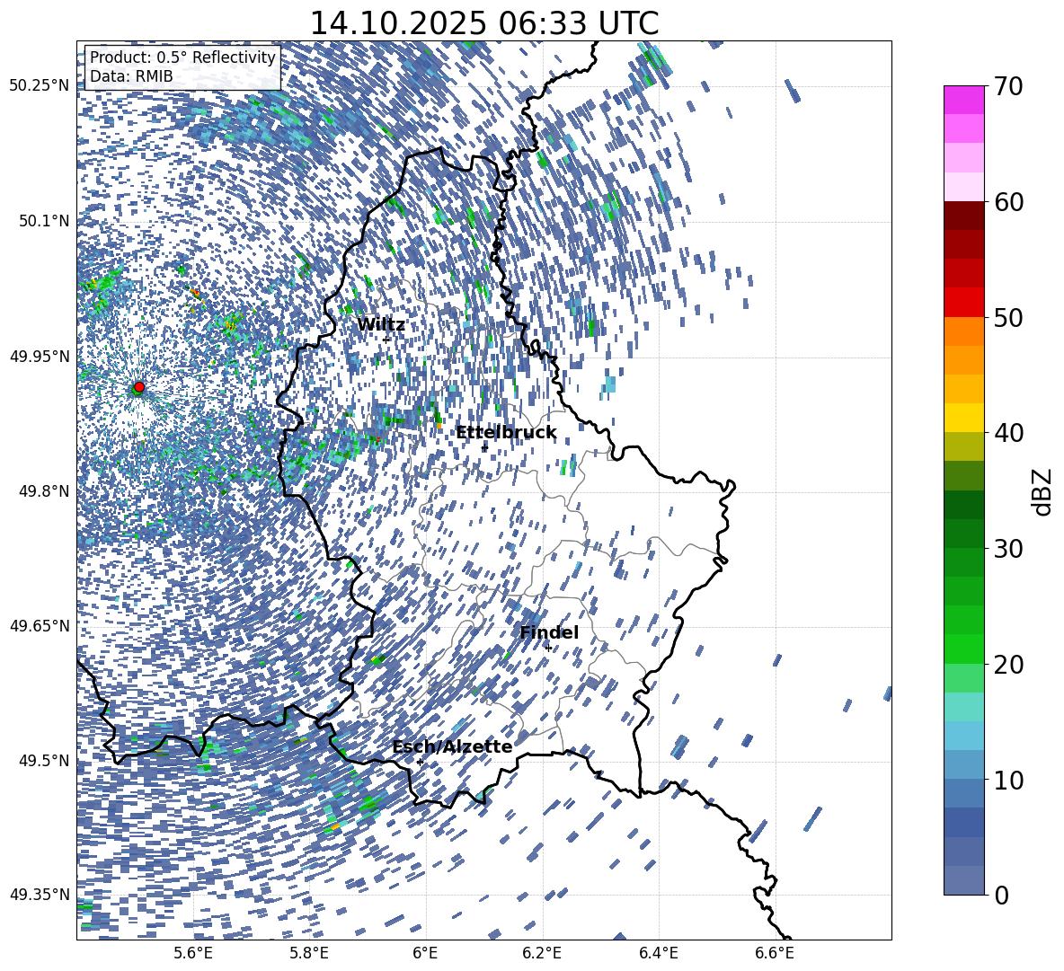Click the 5.6°E longitude label
The image size is (1064, 971).
pos(193,953)
